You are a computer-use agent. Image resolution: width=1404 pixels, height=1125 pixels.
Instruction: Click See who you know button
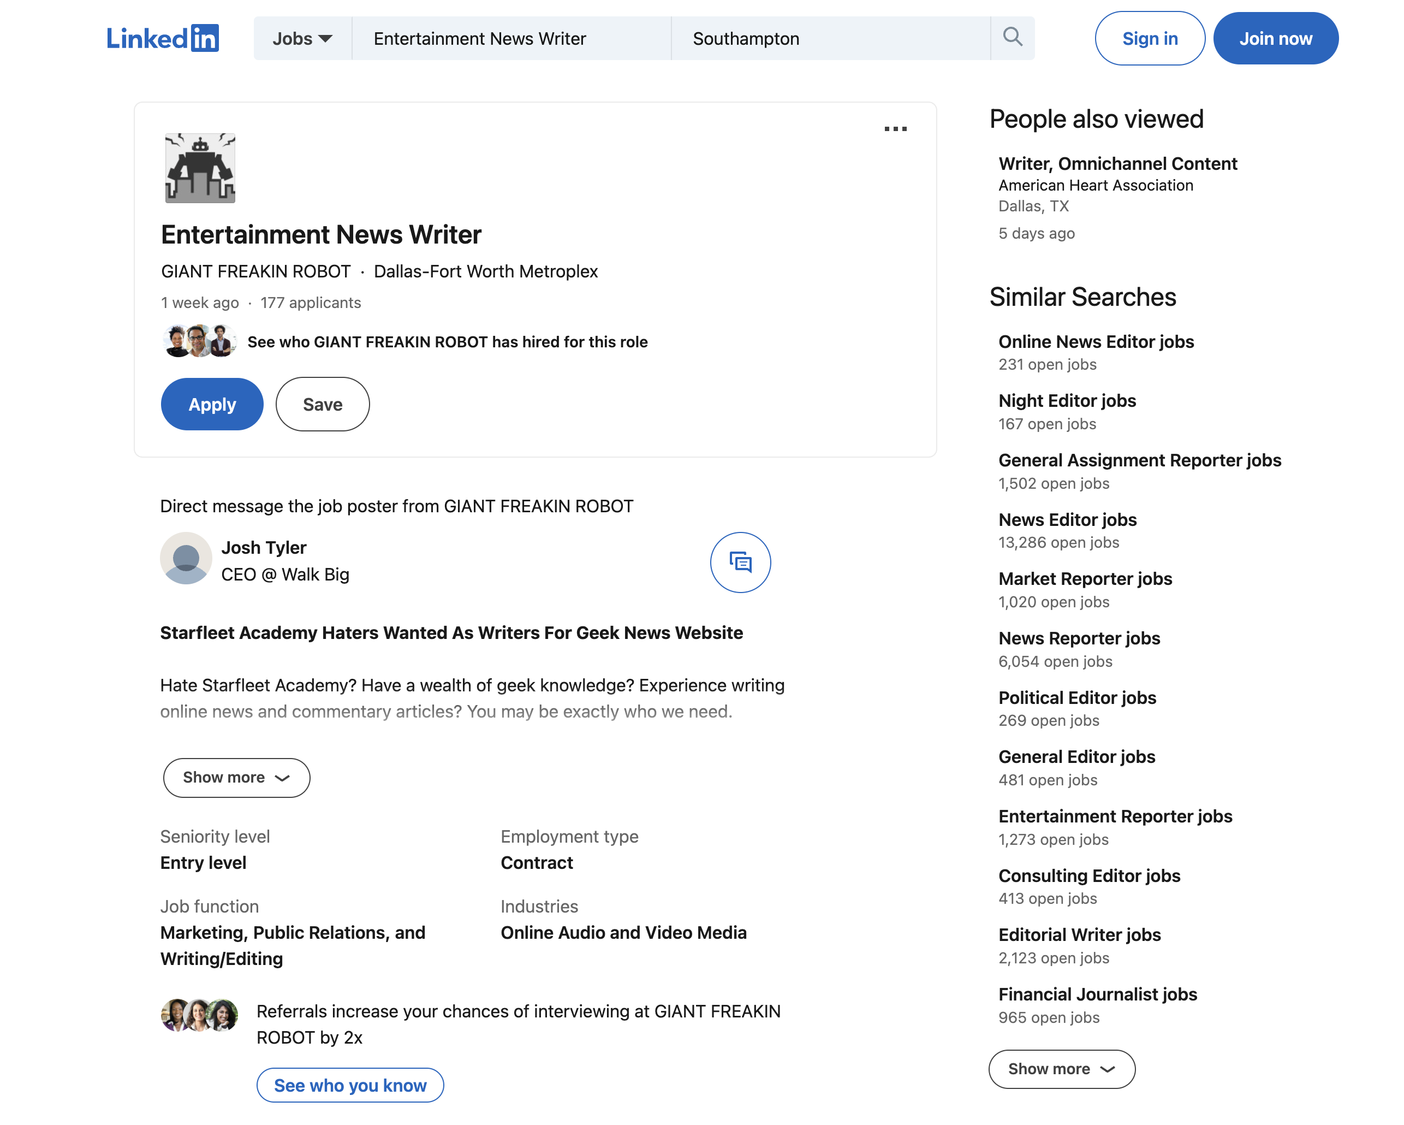pyautogui.click(x=350, y=1085)
